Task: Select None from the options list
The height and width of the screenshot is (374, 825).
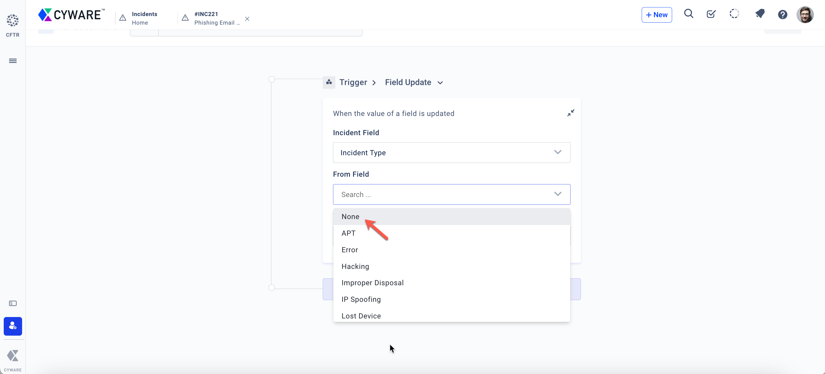Action: (x=350, y=217)
